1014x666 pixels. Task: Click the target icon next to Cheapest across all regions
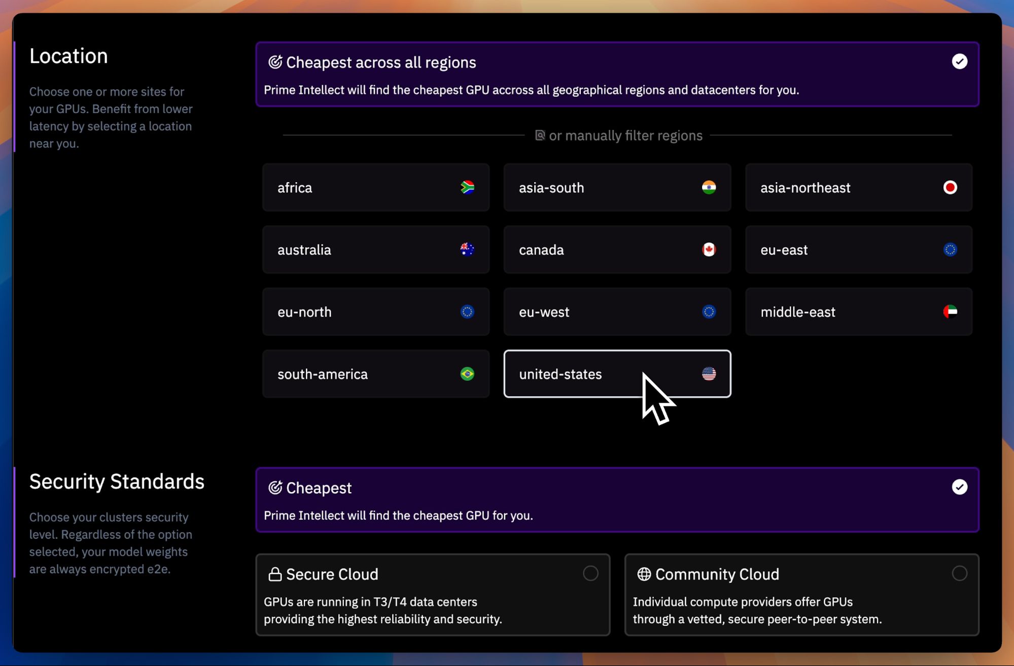coord(275,62)
